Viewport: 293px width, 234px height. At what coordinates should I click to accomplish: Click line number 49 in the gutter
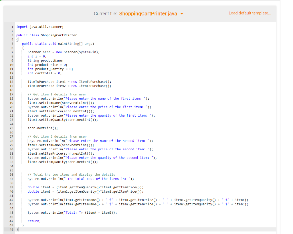point(11,229)
